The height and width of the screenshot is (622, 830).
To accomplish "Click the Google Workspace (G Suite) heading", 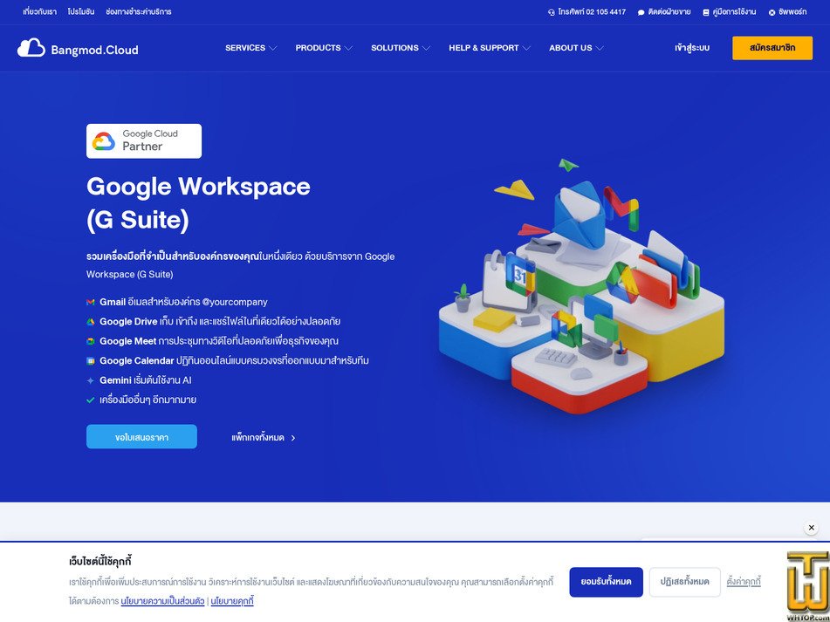I will [198, 203].
